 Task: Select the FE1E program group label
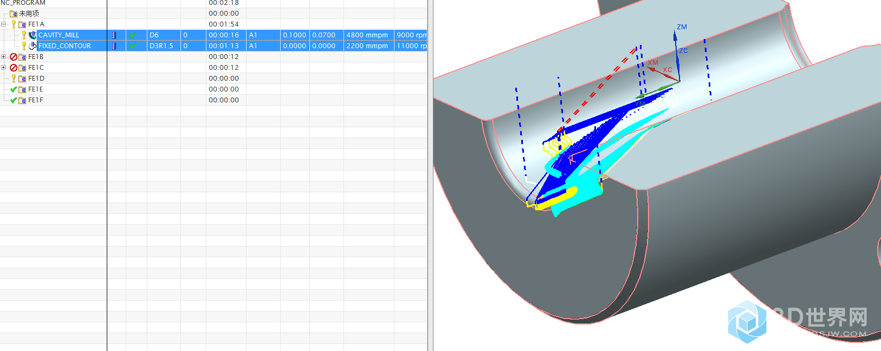point(36,89)
